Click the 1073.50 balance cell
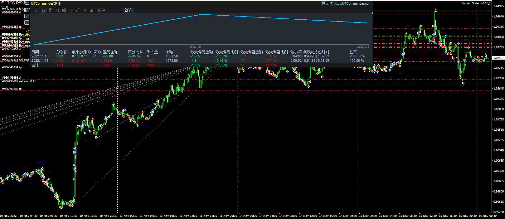Image resolution: width=505 pixels, height=219 pixels. 172,61
